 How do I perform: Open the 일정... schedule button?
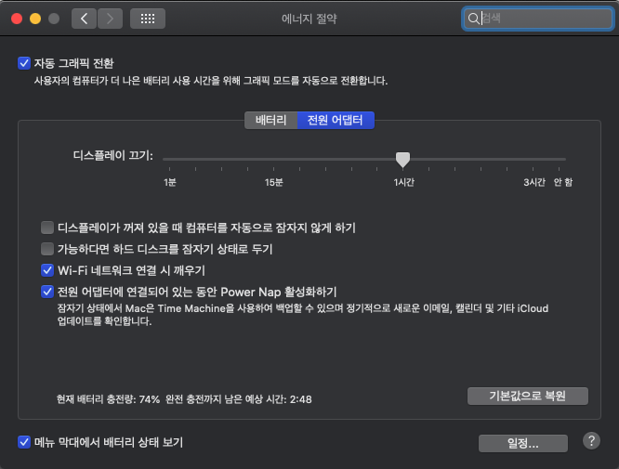(523, 443)
